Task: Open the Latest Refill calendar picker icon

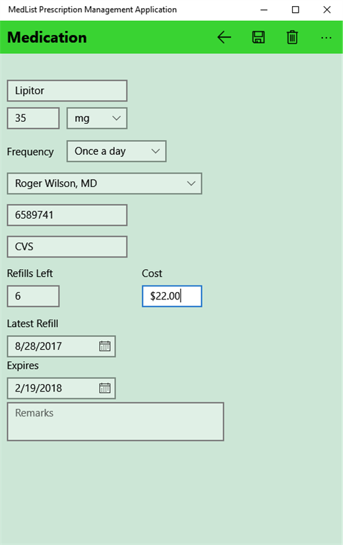Action: click(x=105, y=347)
